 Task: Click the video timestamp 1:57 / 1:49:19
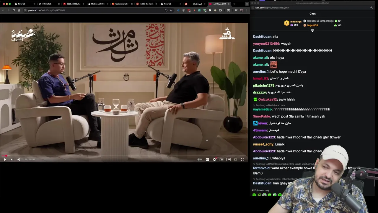29,159
